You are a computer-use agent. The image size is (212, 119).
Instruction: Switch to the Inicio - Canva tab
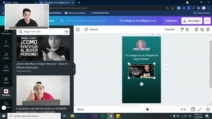click(20, 2)
